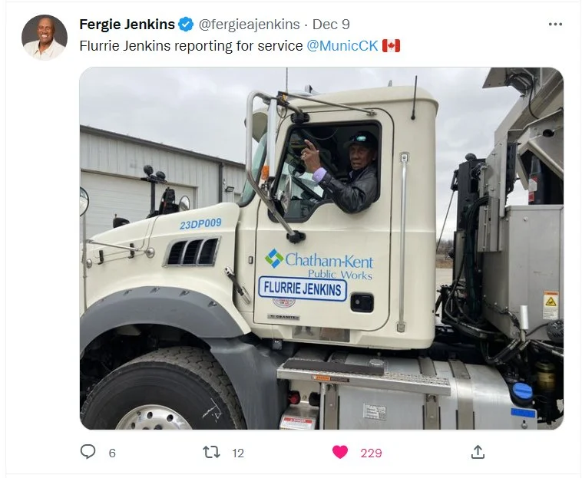Open Fergie Jenkins profile avatar
This screenshot has height=478, width=582.
tap(45, 37)
